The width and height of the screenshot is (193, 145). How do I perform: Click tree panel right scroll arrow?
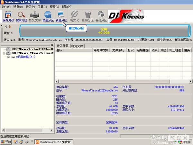click(51, 130)
